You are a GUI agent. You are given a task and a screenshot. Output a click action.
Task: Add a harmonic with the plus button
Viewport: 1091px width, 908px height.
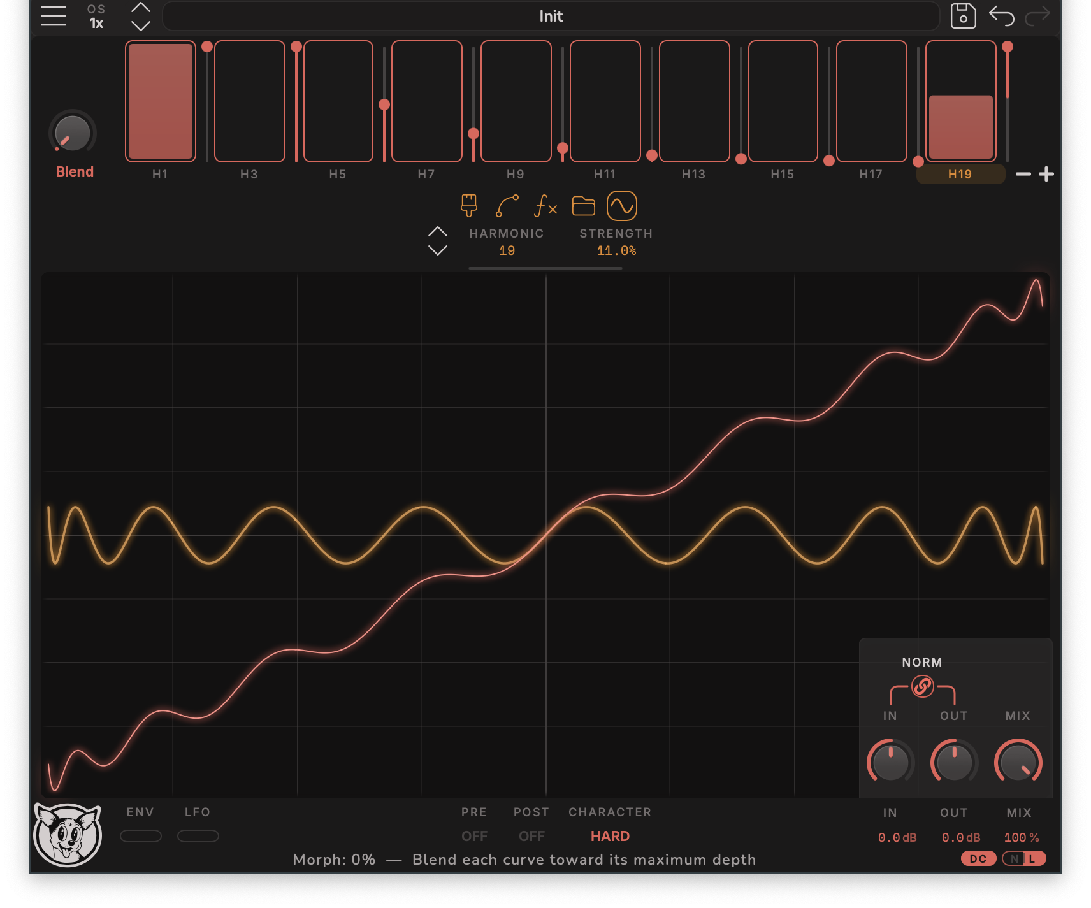click(1046, 174)
